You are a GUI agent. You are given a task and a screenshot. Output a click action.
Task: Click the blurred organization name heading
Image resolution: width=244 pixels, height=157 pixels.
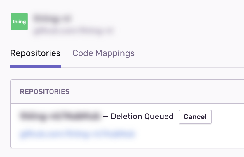pyautogui.click(x=52, y=19)
